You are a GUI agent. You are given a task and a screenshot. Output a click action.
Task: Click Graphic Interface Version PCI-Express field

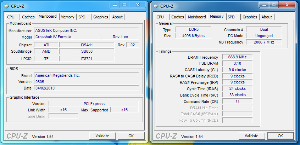[94, 104]
